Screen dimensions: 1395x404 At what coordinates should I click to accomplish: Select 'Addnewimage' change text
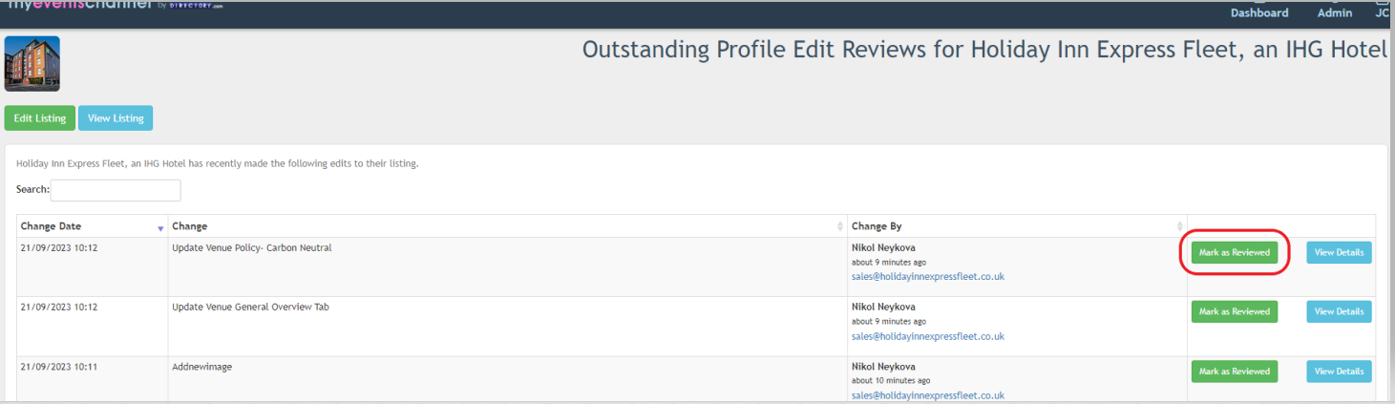[x=201, y=367]
